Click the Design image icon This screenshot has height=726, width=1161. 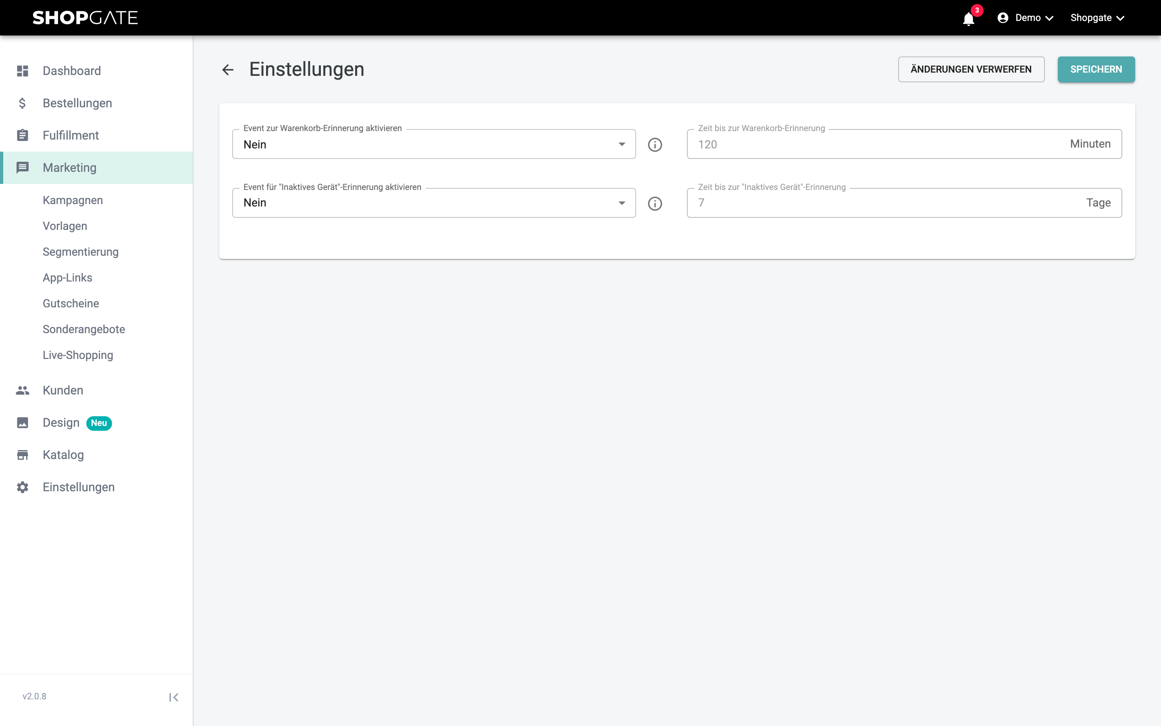click(x=23, y=423)
